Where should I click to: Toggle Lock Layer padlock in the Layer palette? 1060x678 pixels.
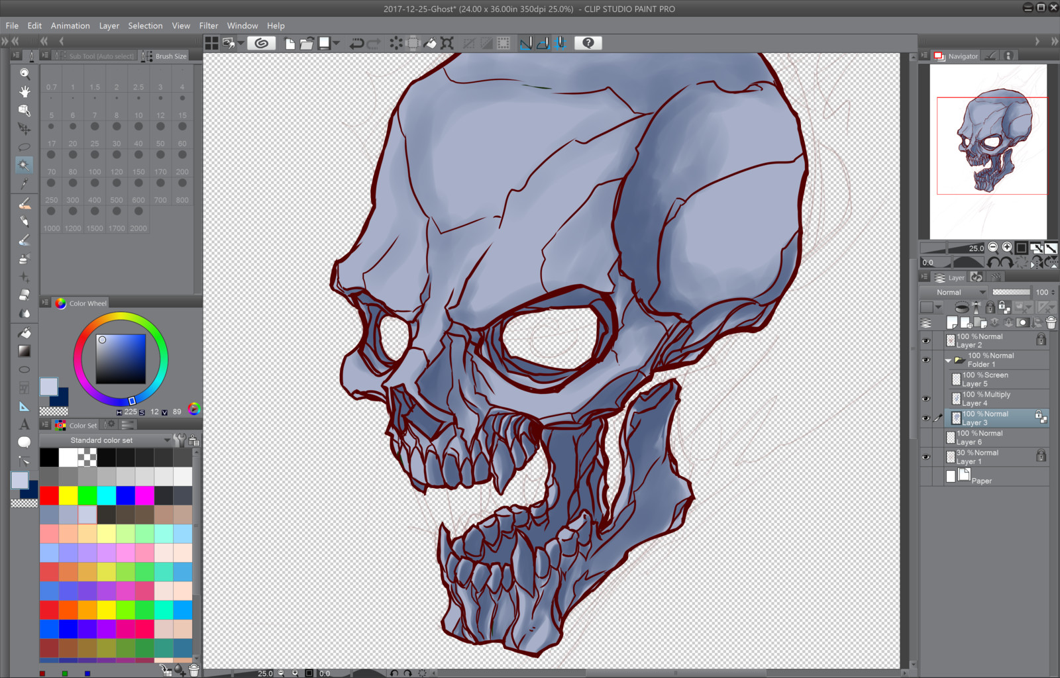[x=990, y=307]
